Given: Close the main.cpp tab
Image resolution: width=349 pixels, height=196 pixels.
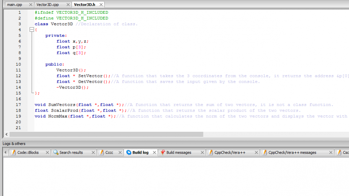Looking at the screenshot, I should 31,4.
